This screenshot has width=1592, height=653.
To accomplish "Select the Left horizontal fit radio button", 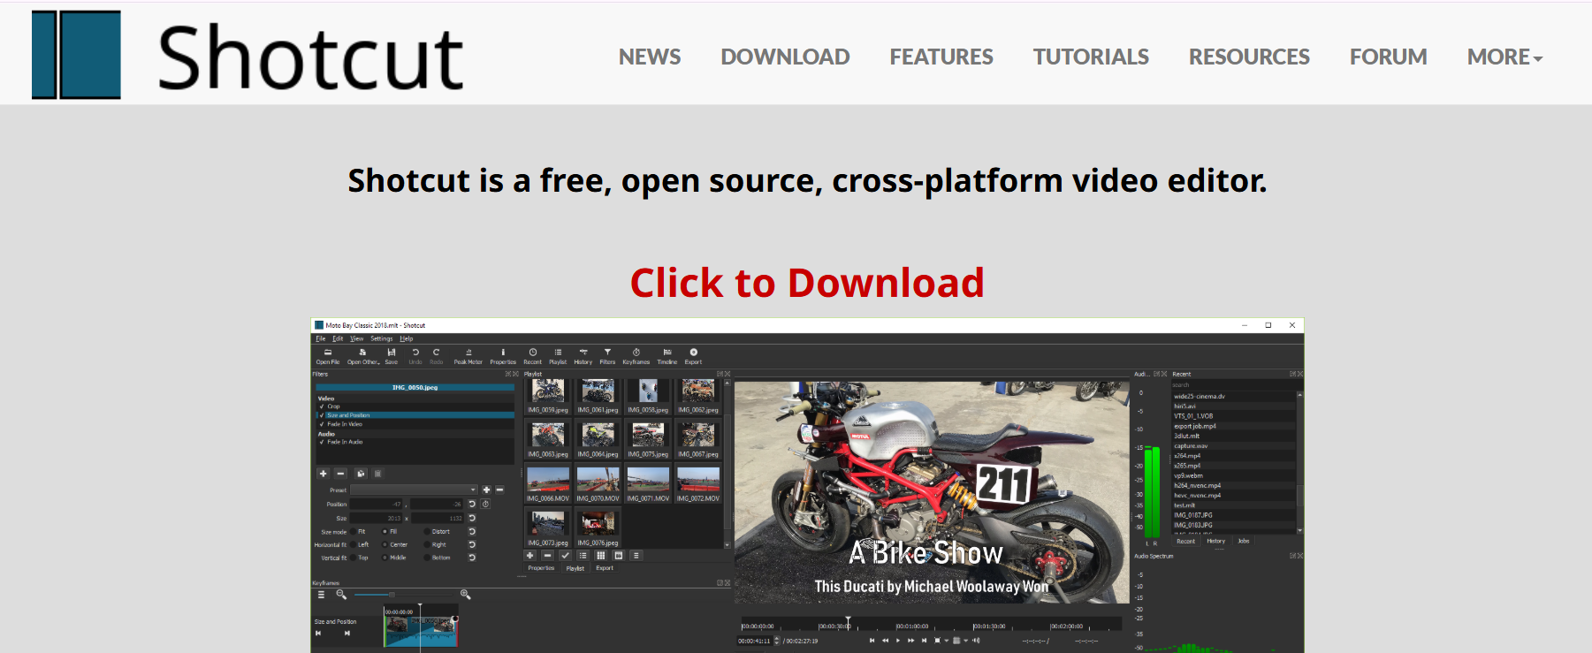I will 353,545.
